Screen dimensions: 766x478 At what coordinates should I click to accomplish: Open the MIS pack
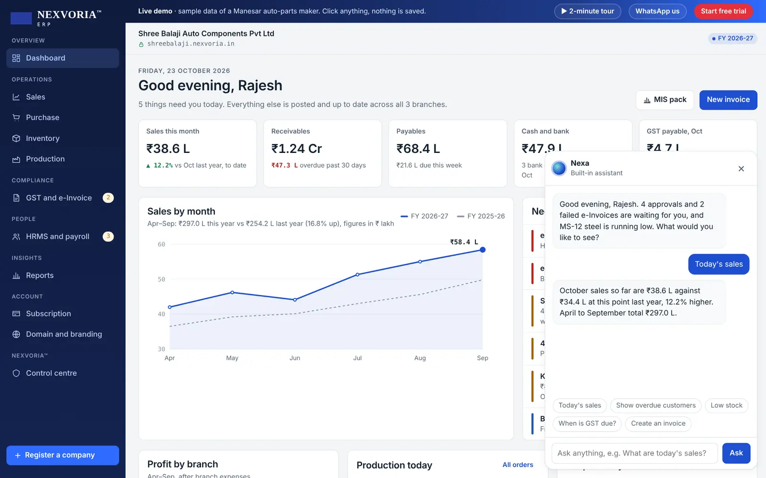pos(665,100)
